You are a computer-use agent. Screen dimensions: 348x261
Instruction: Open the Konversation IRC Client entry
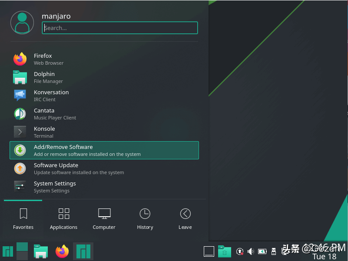click(104, 96)
